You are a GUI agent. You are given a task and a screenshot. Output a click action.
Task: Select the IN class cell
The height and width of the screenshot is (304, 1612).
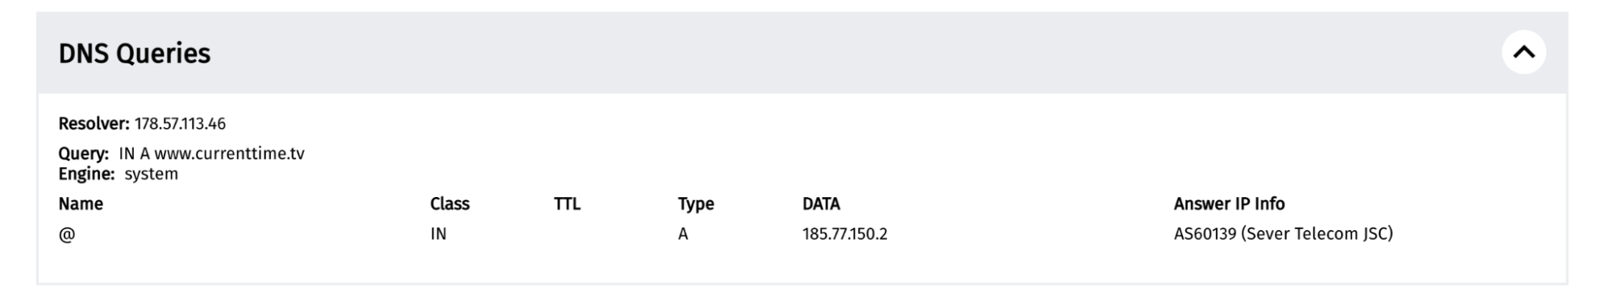point(438,234)
